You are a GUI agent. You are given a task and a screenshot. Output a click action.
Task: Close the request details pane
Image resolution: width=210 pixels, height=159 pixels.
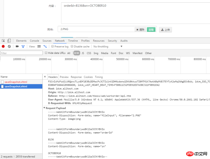[x=45, y=77]
